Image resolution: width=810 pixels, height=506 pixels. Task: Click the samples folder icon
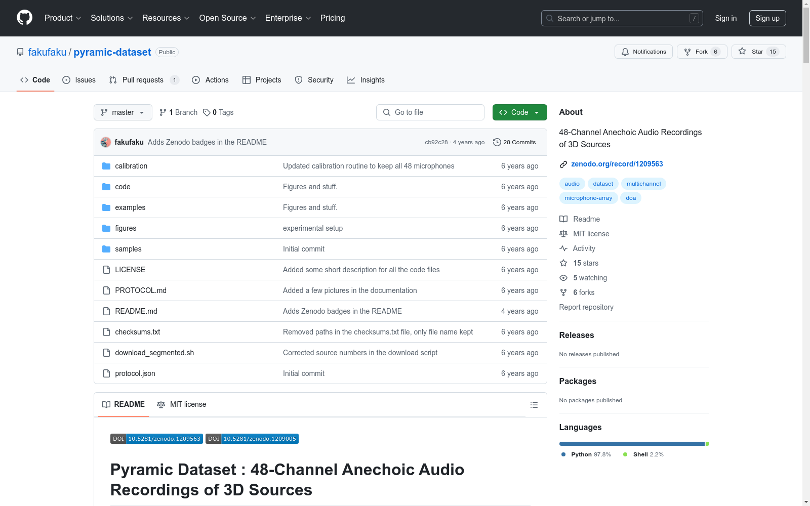(x=106, y=249)
